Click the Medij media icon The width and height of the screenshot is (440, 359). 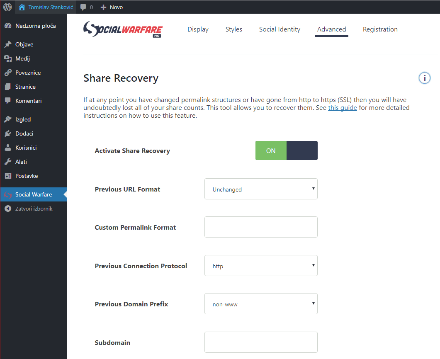click(x=8, y=58)
